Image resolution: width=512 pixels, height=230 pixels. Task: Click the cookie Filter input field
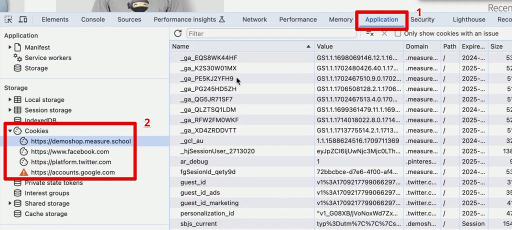click(x=271, y=33)
